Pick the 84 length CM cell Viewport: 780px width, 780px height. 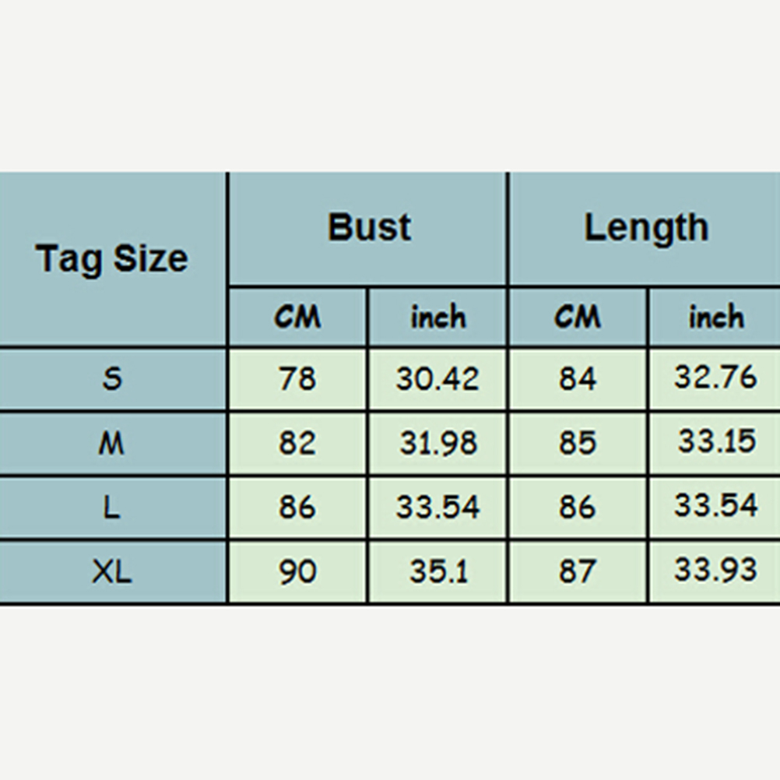[578, 379]
